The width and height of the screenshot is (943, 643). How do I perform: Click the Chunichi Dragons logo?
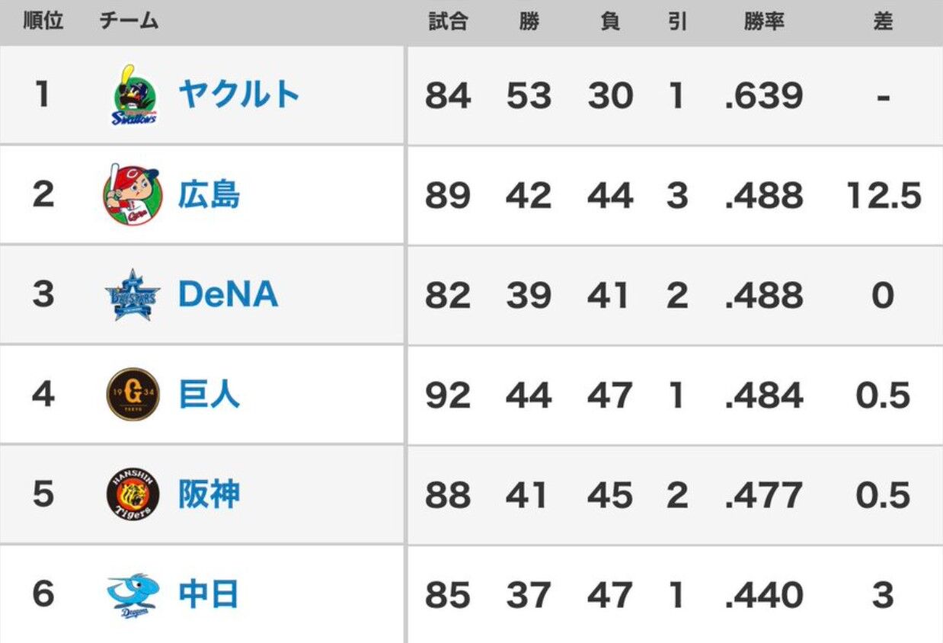(133, 595)
